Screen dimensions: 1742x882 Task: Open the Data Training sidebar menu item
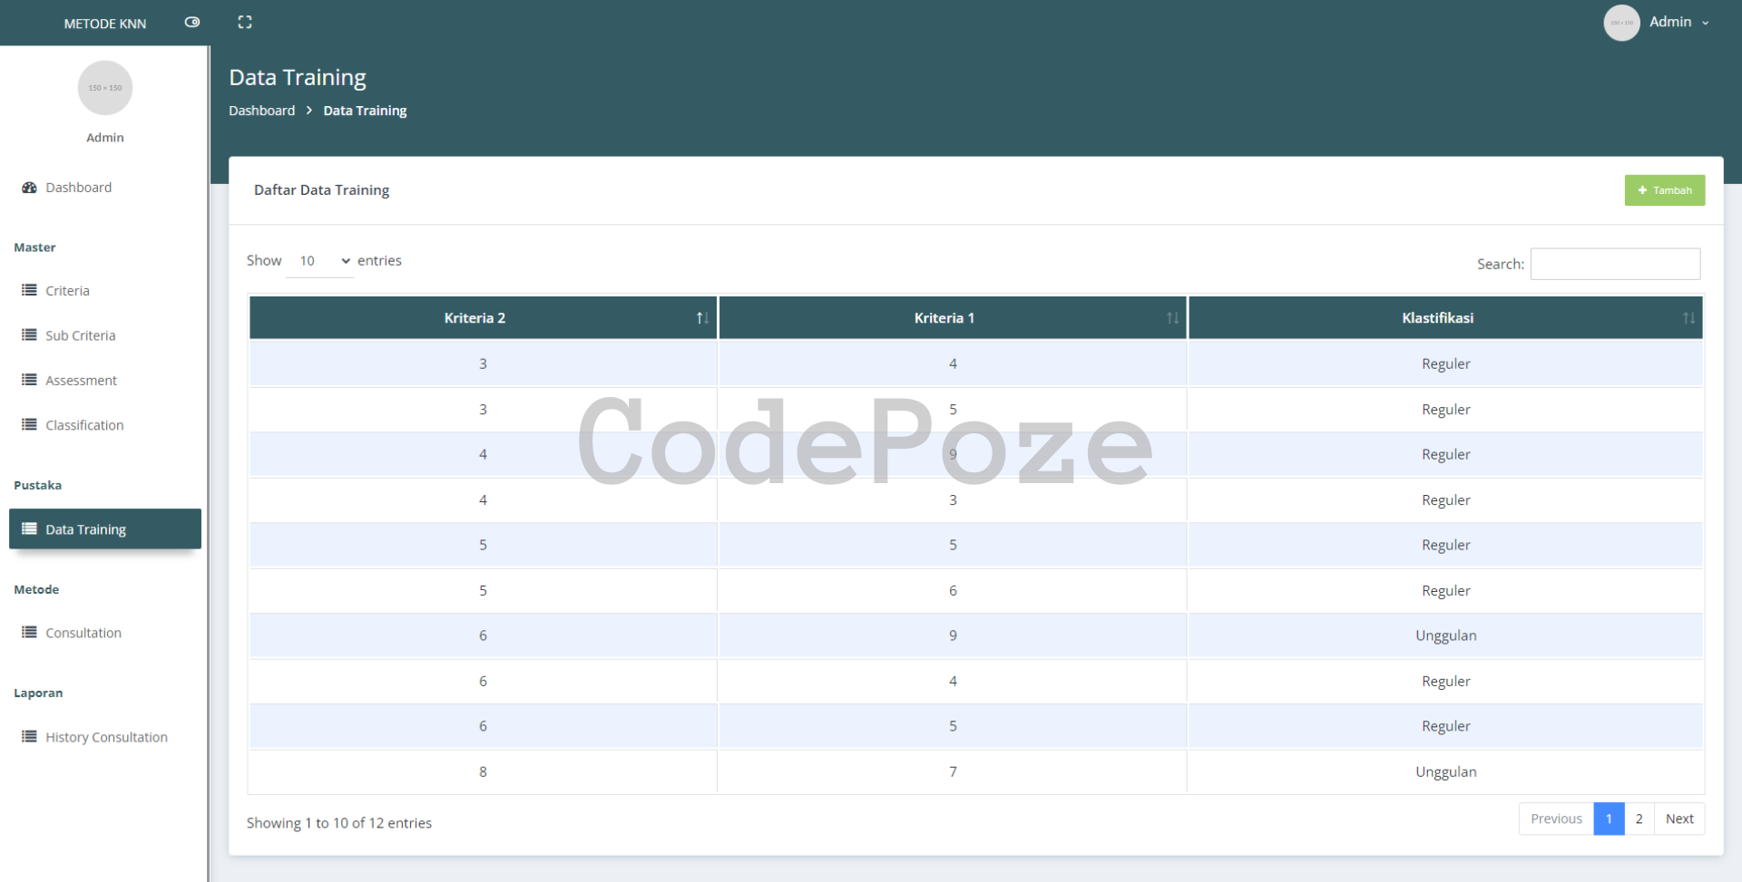[105, 529]
